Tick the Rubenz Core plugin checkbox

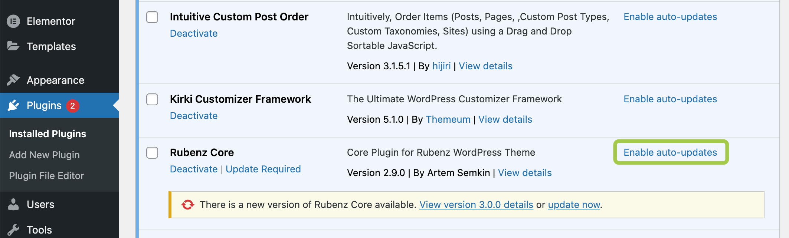[152, 153]
